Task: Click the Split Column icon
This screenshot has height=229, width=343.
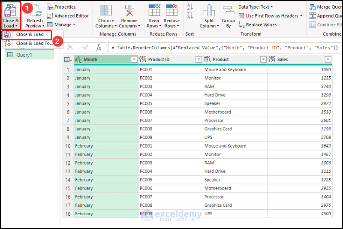Action: (209, 10)
